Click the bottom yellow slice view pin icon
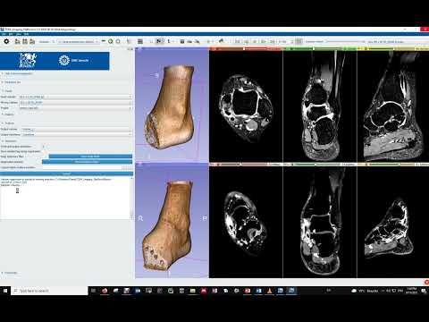 pos(359,165)
